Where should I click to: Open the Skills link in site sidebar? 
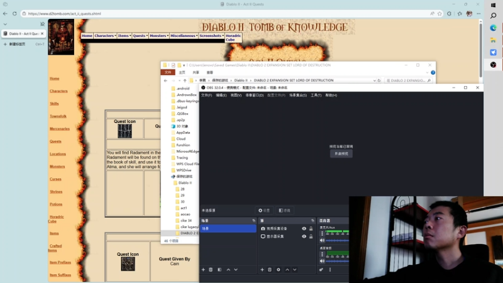(54, 104)
